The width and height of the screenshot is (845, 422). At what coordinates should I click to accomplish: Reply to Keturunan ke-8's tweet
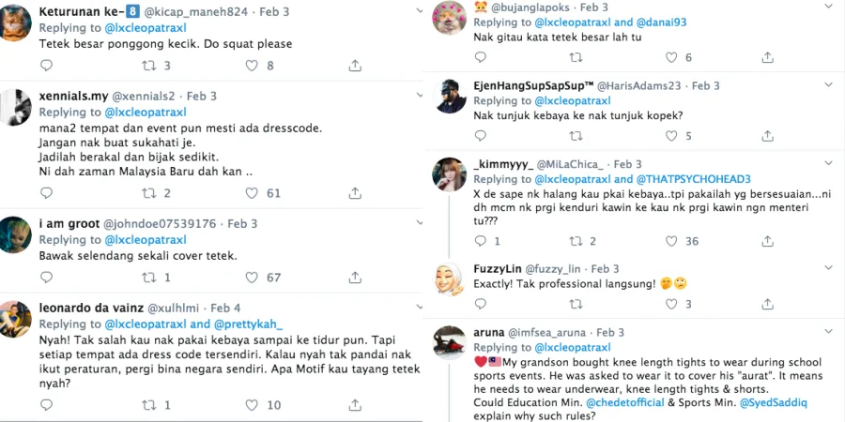point(47,66)
